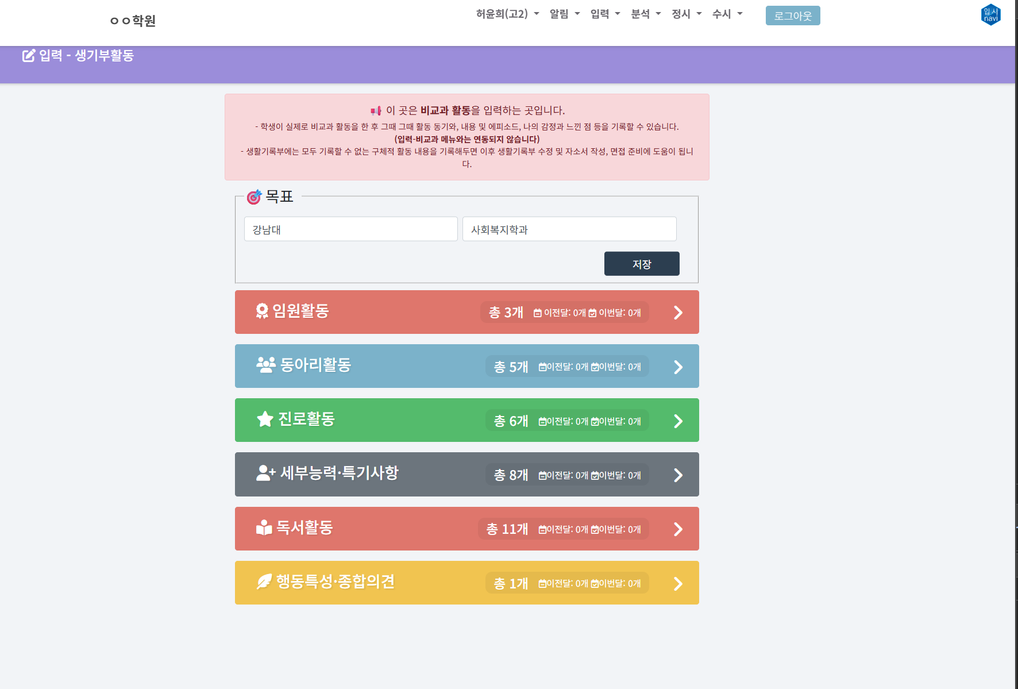Expand 임원활동 with the right chevron
Screen dimensions: 1018x689
coord(678,313)
